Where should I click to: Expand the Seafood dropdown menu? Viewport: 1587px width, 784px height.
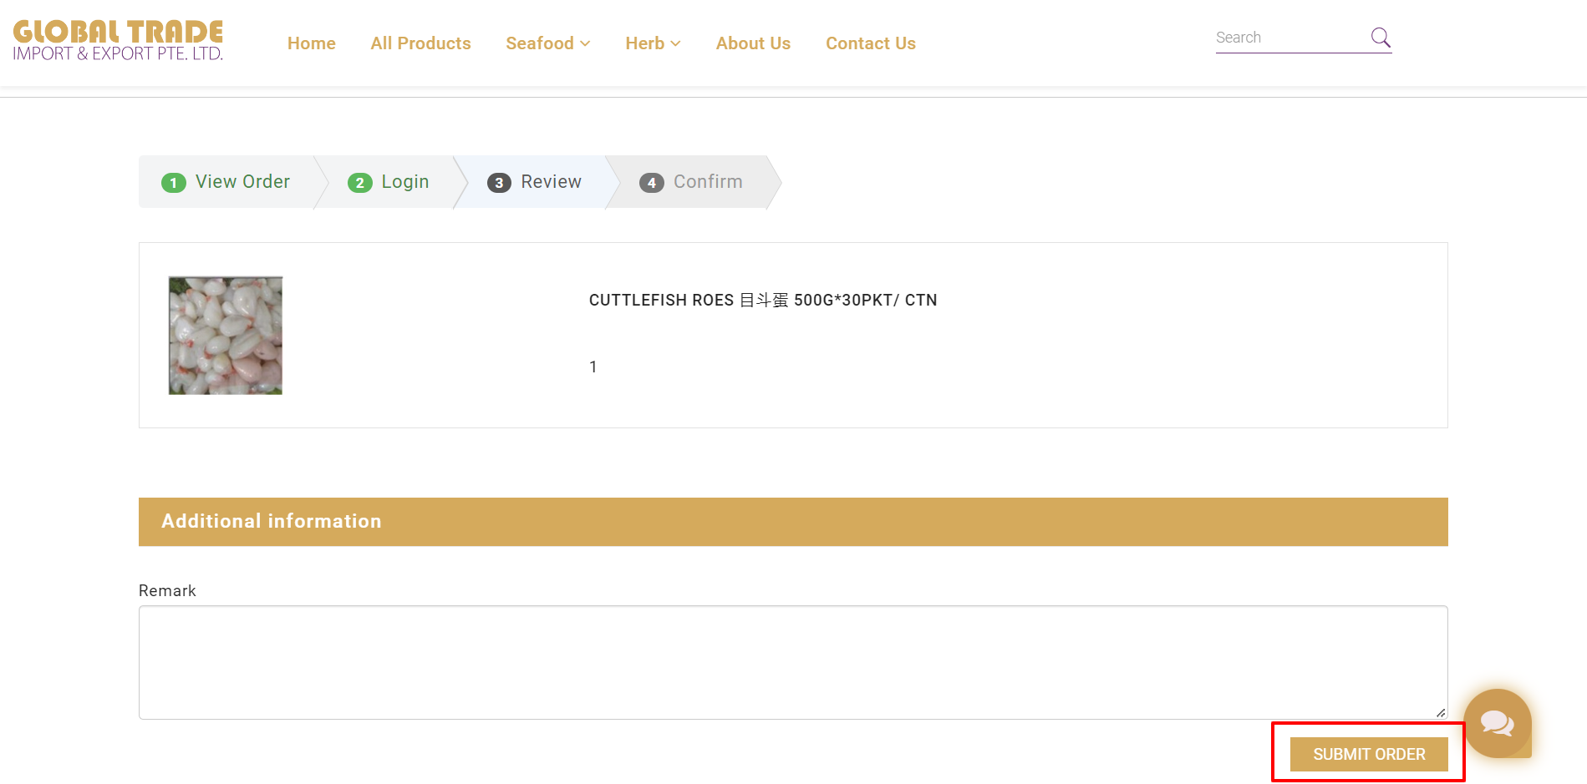pyautogui.click(x=547, y=43)
